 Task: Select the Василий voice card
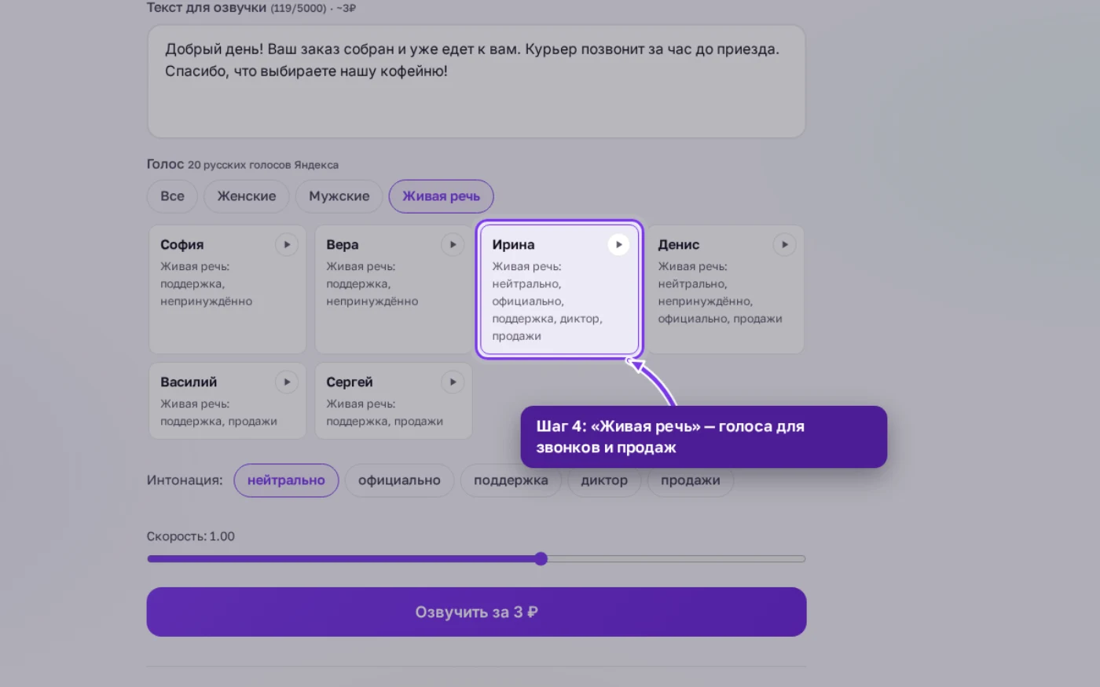228,401
